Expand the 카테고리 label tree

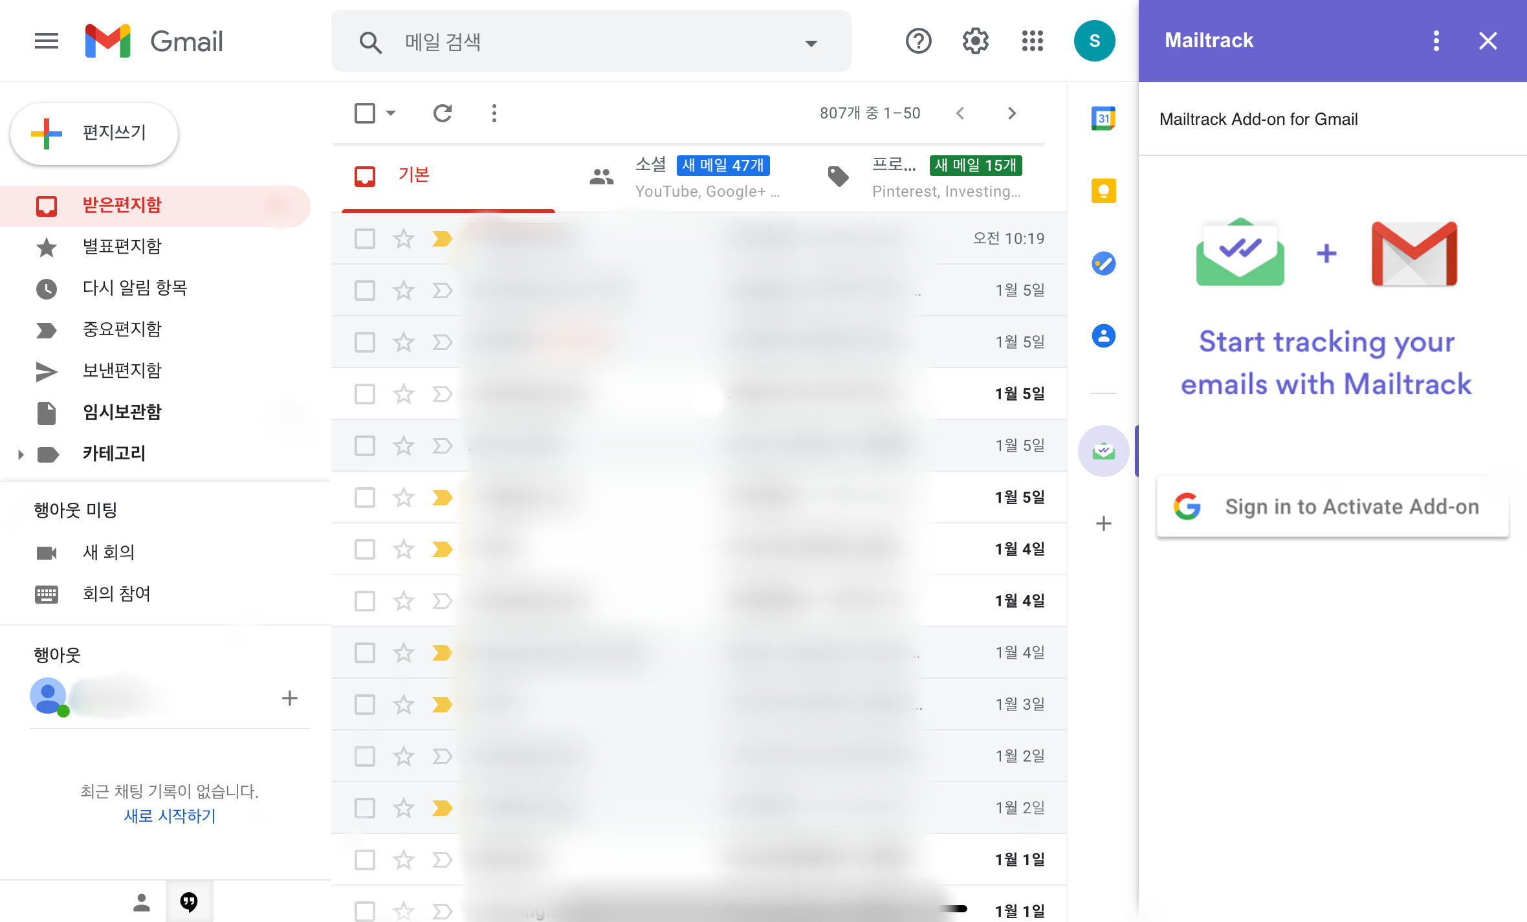pyautogui.click(x=21, y=454)
